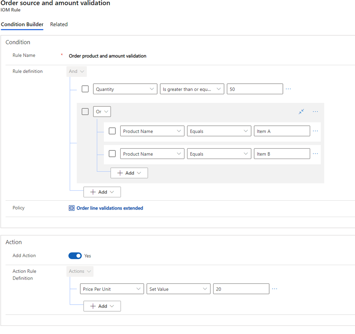Open the Quantity field dropdown
Screen dimensions: 355x334
pyautogui.click(x=125, y=89)
